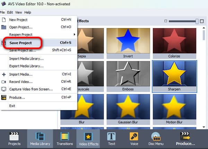Open the Help menu
Image resolution: width=208 pixels, height=149 pixels.
pos(28,13)
